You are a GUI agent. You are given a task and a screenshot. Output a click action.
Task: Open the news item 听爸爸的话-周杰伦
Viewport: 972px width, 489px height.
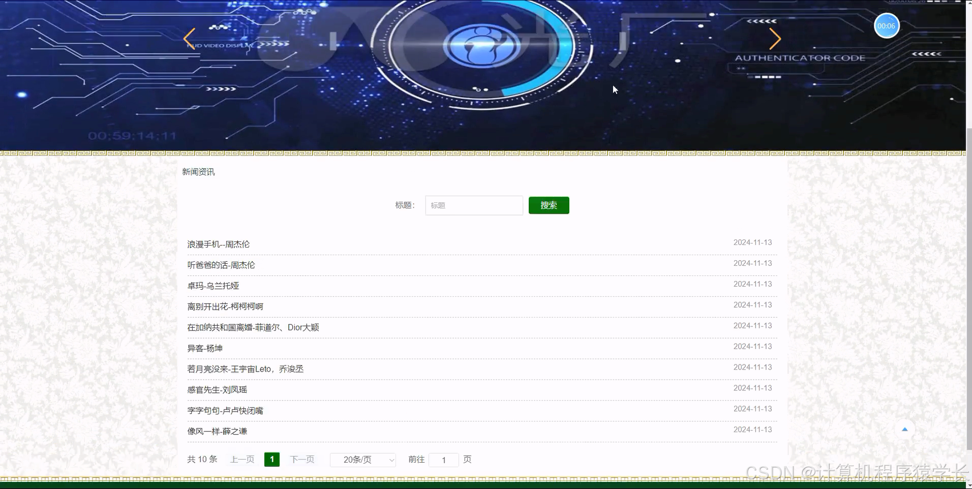(x=221, y=265)
